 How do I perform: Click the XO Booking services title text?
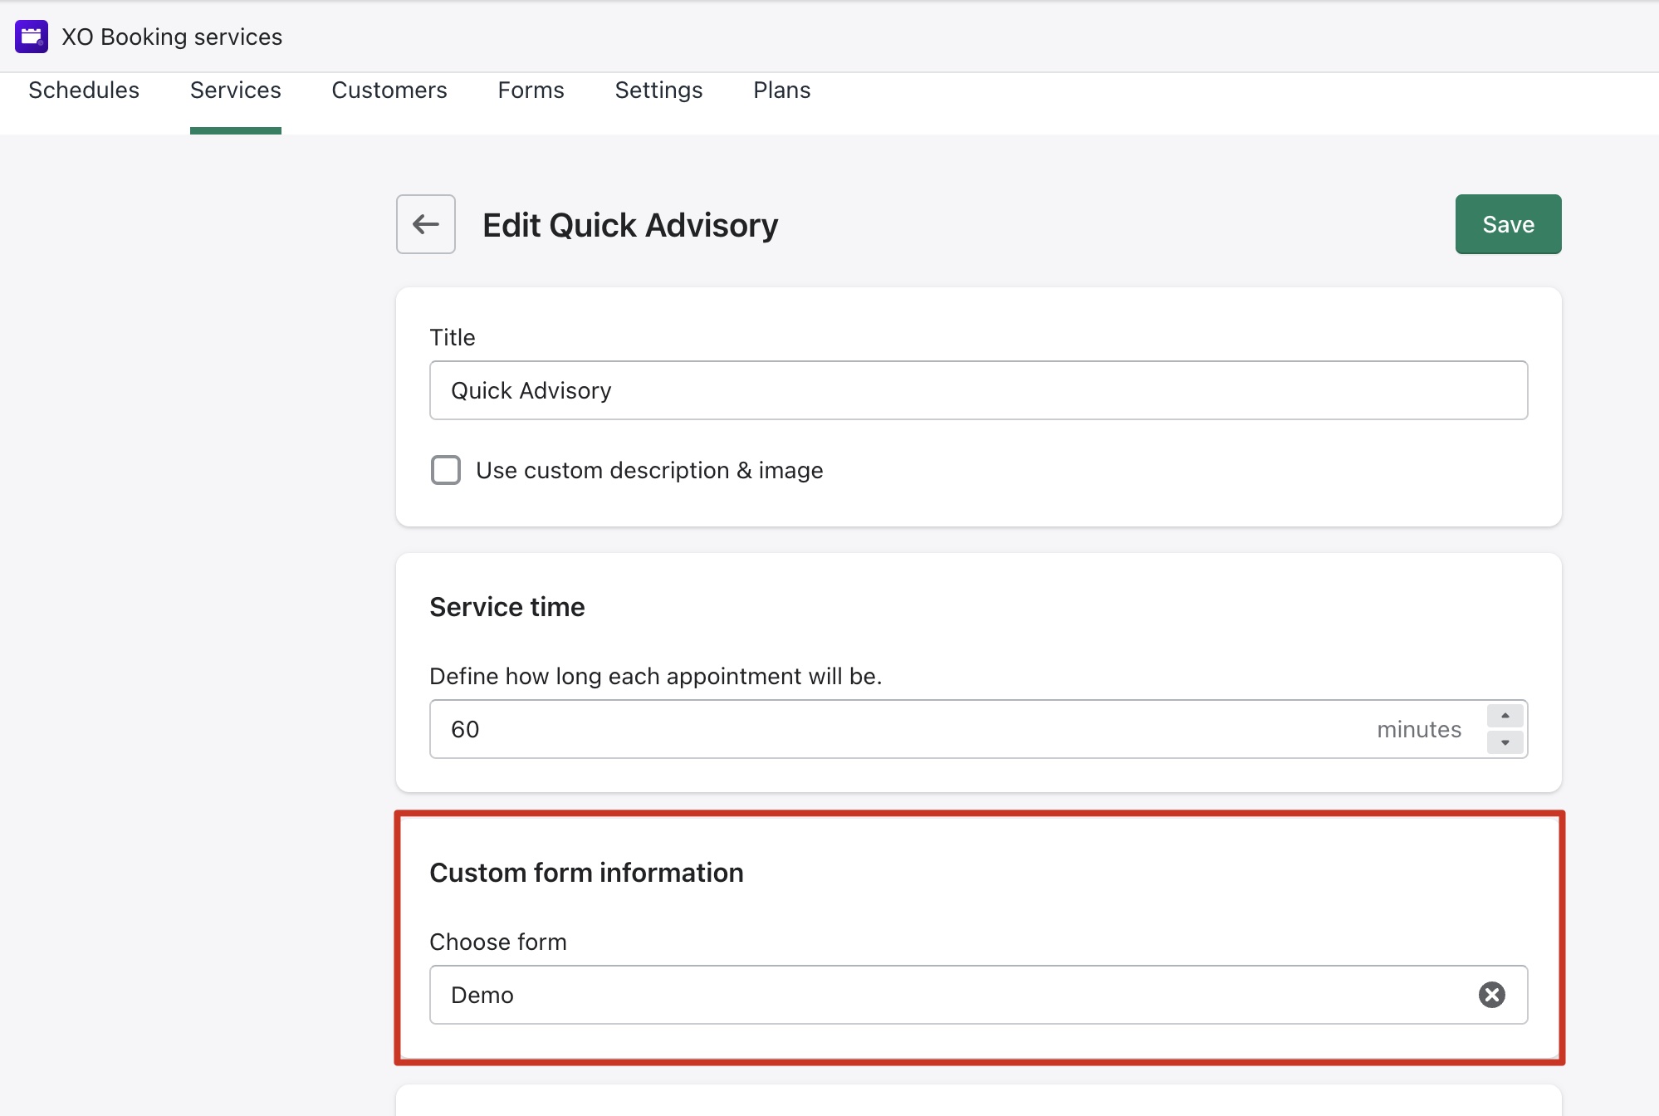[x=172, y=37]
